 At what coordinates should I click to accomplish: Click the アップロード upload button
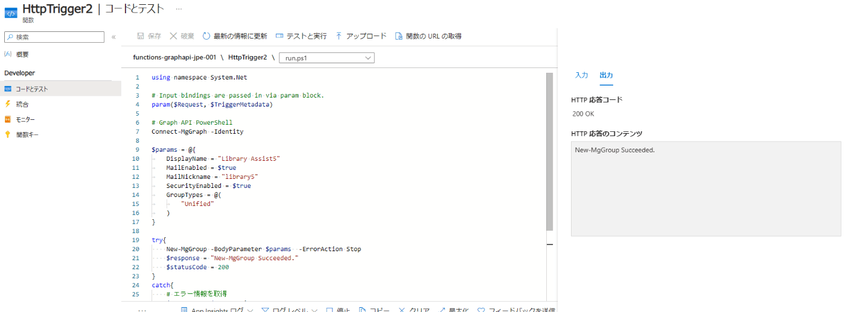[361, 36]
